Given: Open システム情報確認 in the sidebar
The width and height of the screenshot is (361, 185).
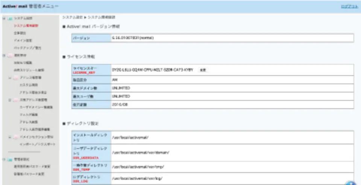Looking at the screenshot, I should click(26, 26).
